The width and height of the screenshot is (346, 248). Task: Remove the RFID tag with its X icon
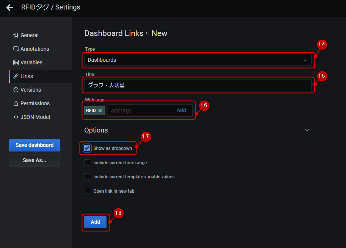pos(100,111)
